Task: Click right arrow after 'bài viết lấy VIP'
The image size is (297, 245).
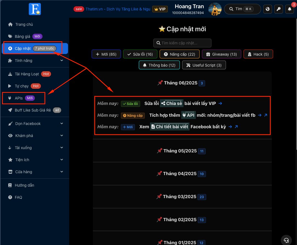Action: [x=220, y=103]
